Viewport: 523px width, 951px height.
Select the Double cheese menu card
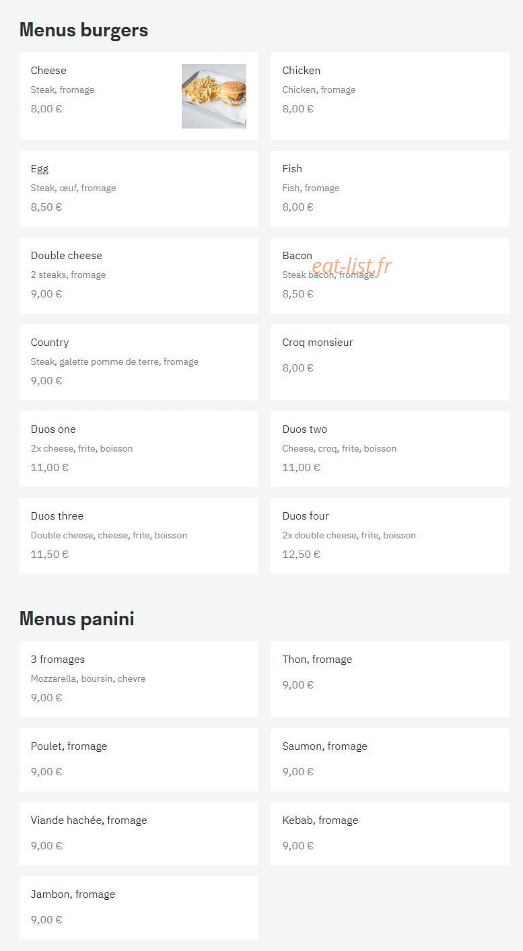point(139,275)
